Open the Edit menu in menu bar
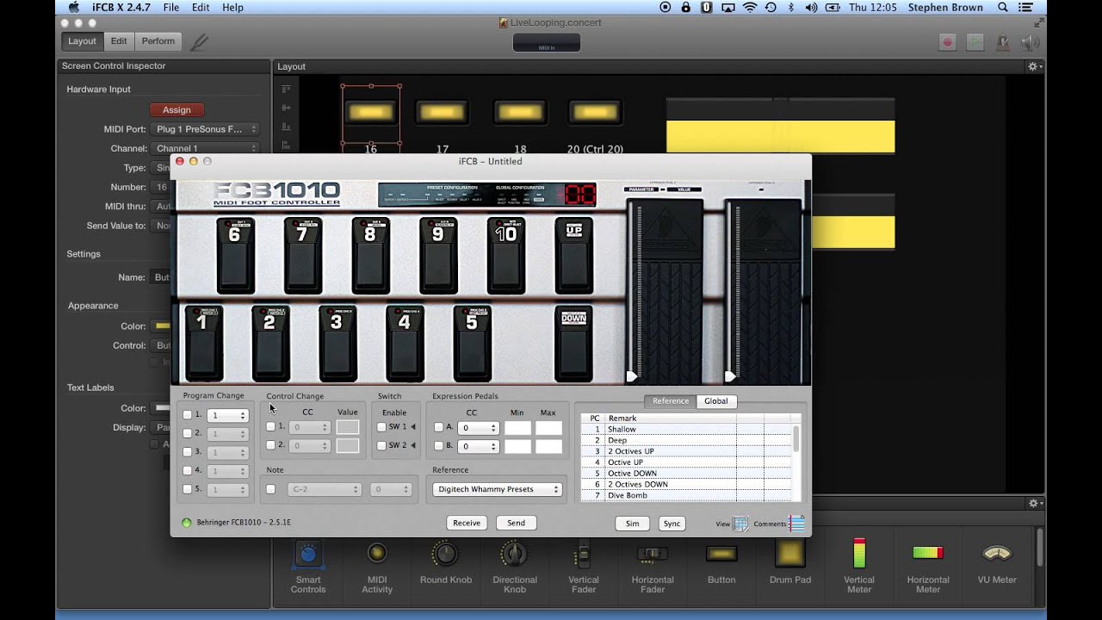The image size is (1102, 620). tap(201, 7)
